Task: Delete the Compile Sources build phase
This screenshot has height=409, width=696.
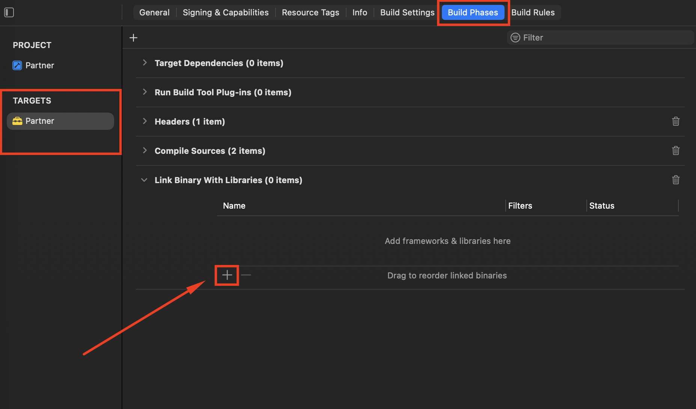Action: click(676, 150)
